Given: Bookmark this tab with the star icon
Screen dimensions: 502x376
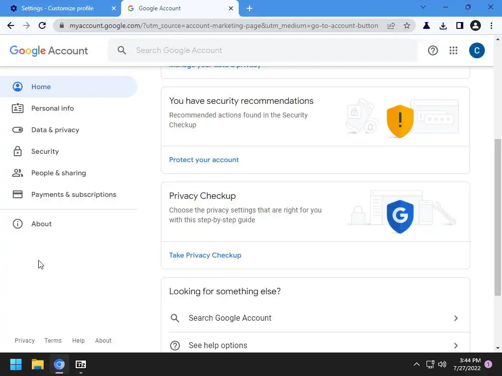Looking at the screenshot, I should (x=406, y=25).
